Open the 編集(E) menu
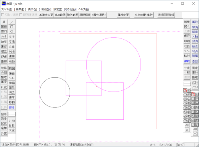Screen dimensions: 199x147 [20, 10]
